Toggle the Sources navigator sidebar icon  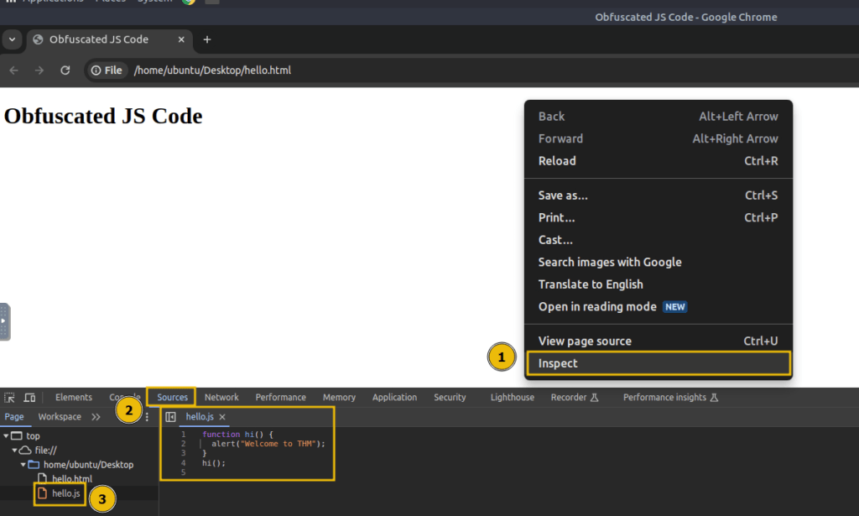pos(171,417)
